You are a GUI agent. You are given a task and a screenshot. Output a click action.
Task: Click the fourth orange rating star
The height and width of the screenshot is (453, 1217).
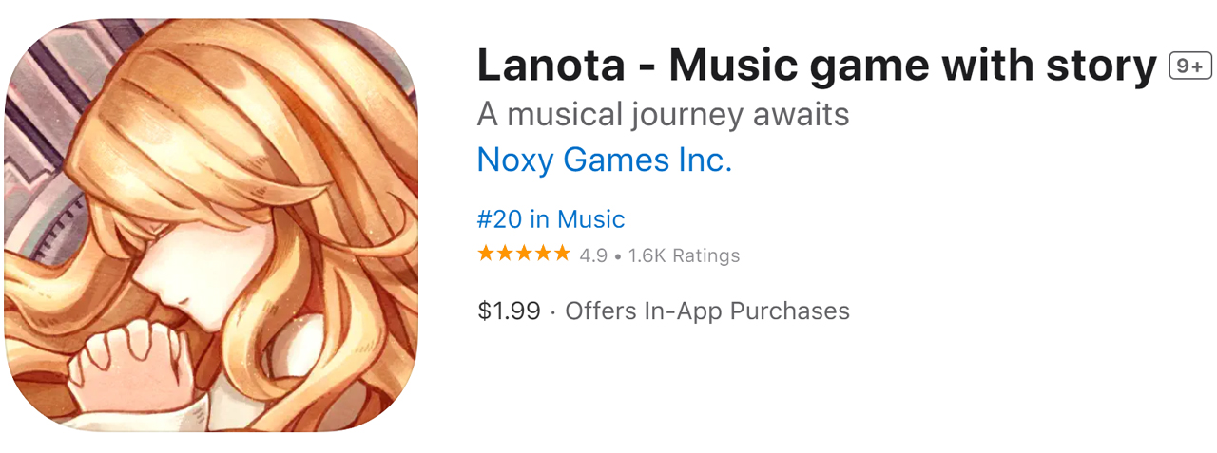543,254
